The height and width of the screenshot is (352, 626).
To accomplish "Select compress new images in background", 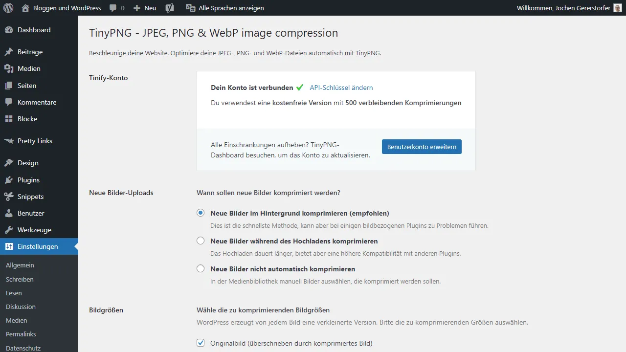I will pos(201,213).
